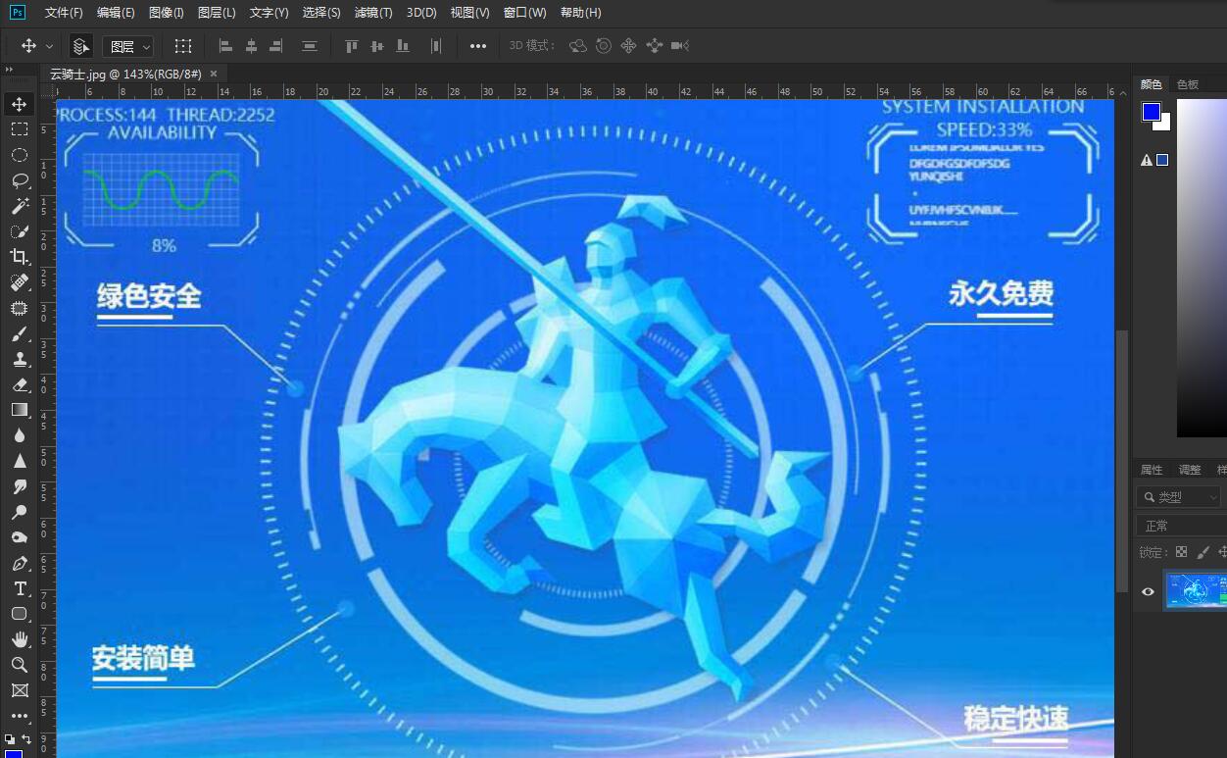Open the 滤镜(T) menu
The width and height of the screenshot is (1227, 758).
[x=372, y=13]
